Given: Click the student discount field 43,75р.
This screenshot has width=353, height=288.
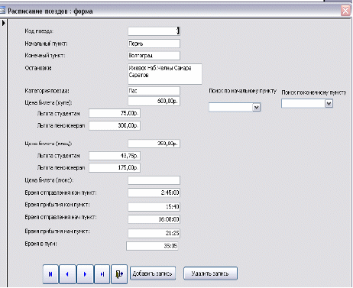Looking at the screenshot, I should coord(115,156).
